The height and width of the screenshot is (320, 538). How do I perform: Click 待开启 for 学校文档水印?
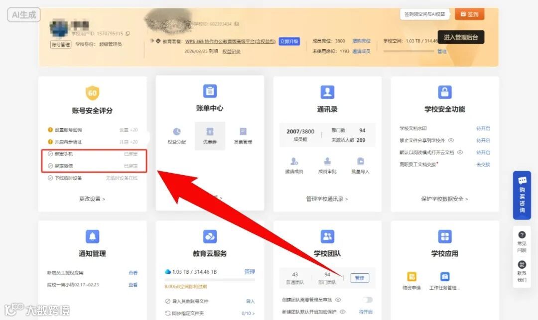pyautogui.click(x=483, y=128)
